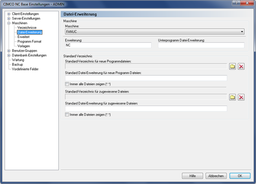Screen dimensions: 256x184
Task: Click the Erweiterung field containing NC
Action: pos(108,46)
